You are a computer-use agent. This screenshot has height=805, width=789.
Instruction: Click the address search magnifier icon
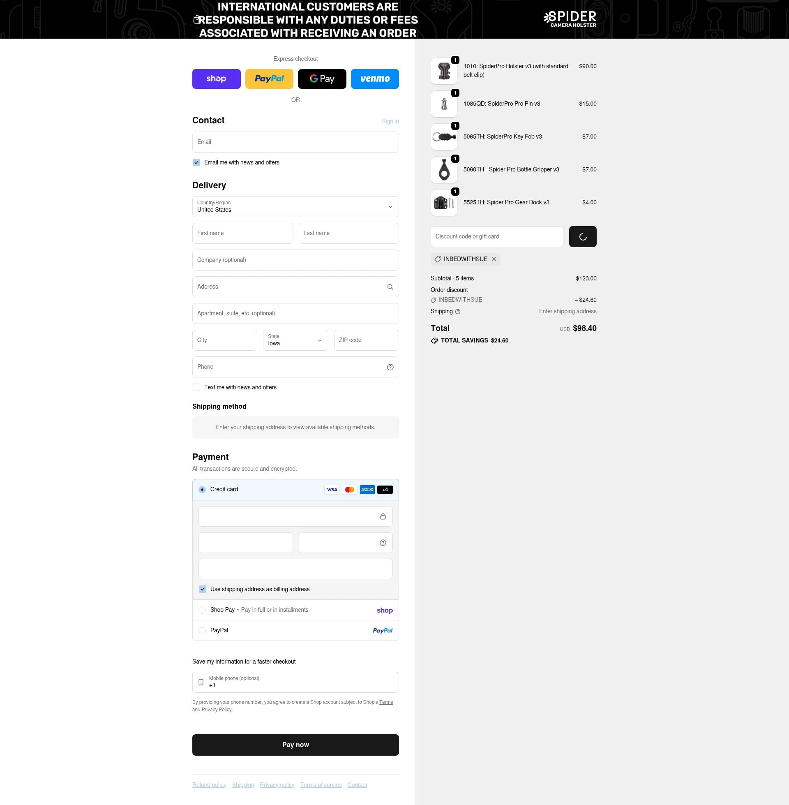pyautogui.click(x=390, y=287)
